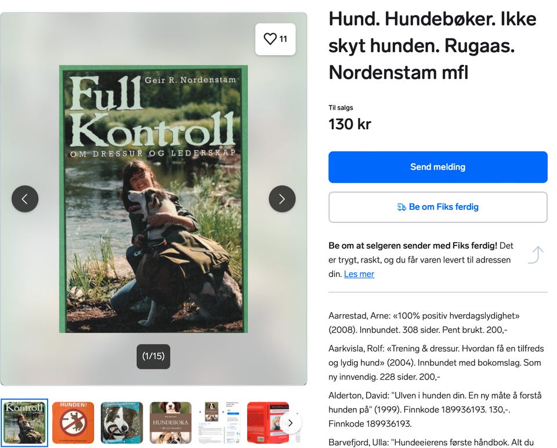Image resolution: width=557 pixels, height=448 pixels.
Task: Click the thumbnail strip next arrow
Action: [x=291, y=422]
